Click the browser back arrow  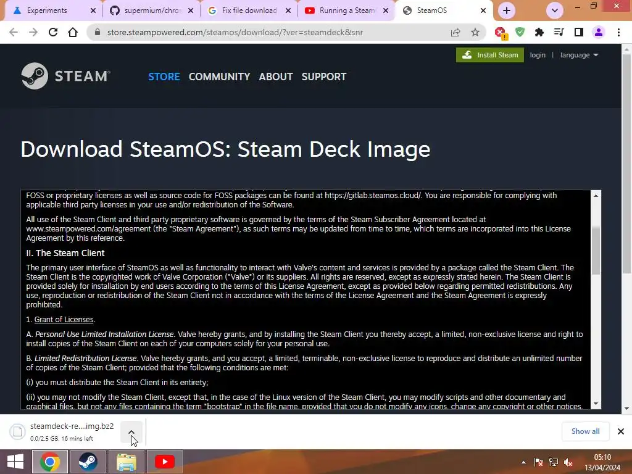[x=14, y=32]
